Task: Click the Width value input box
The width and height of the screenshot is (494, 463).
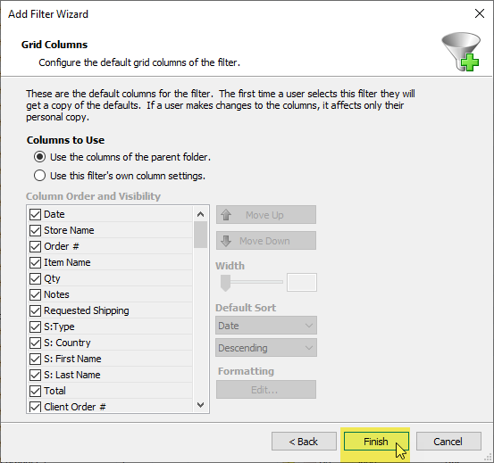Action: coord(302,282)
